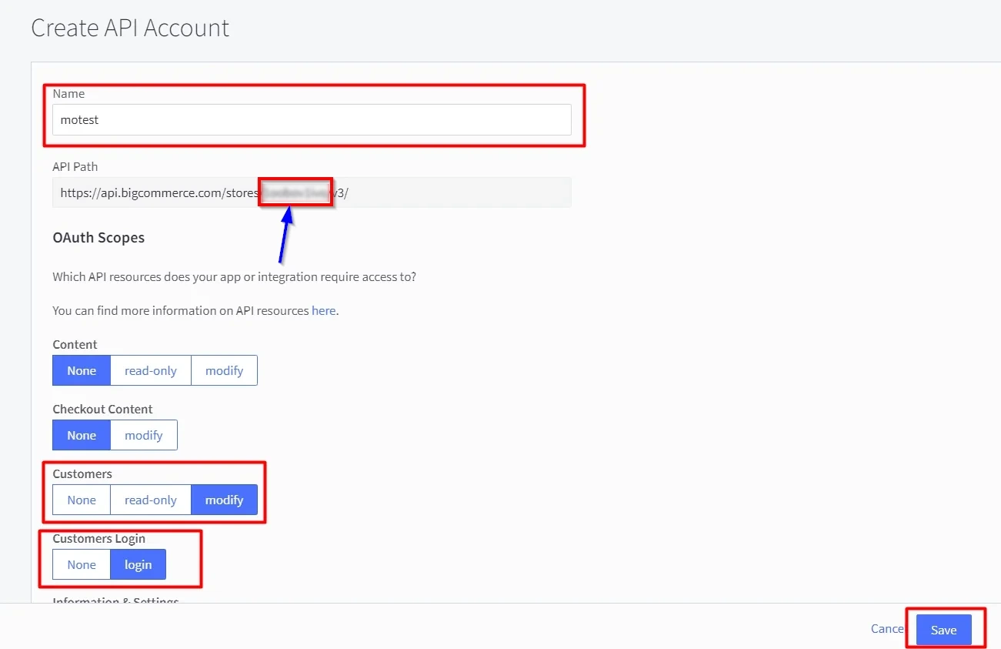Open the API resources 'here' link
Image resolution: width=1001 pixels, height=649 pixels.
click(322, 310)
